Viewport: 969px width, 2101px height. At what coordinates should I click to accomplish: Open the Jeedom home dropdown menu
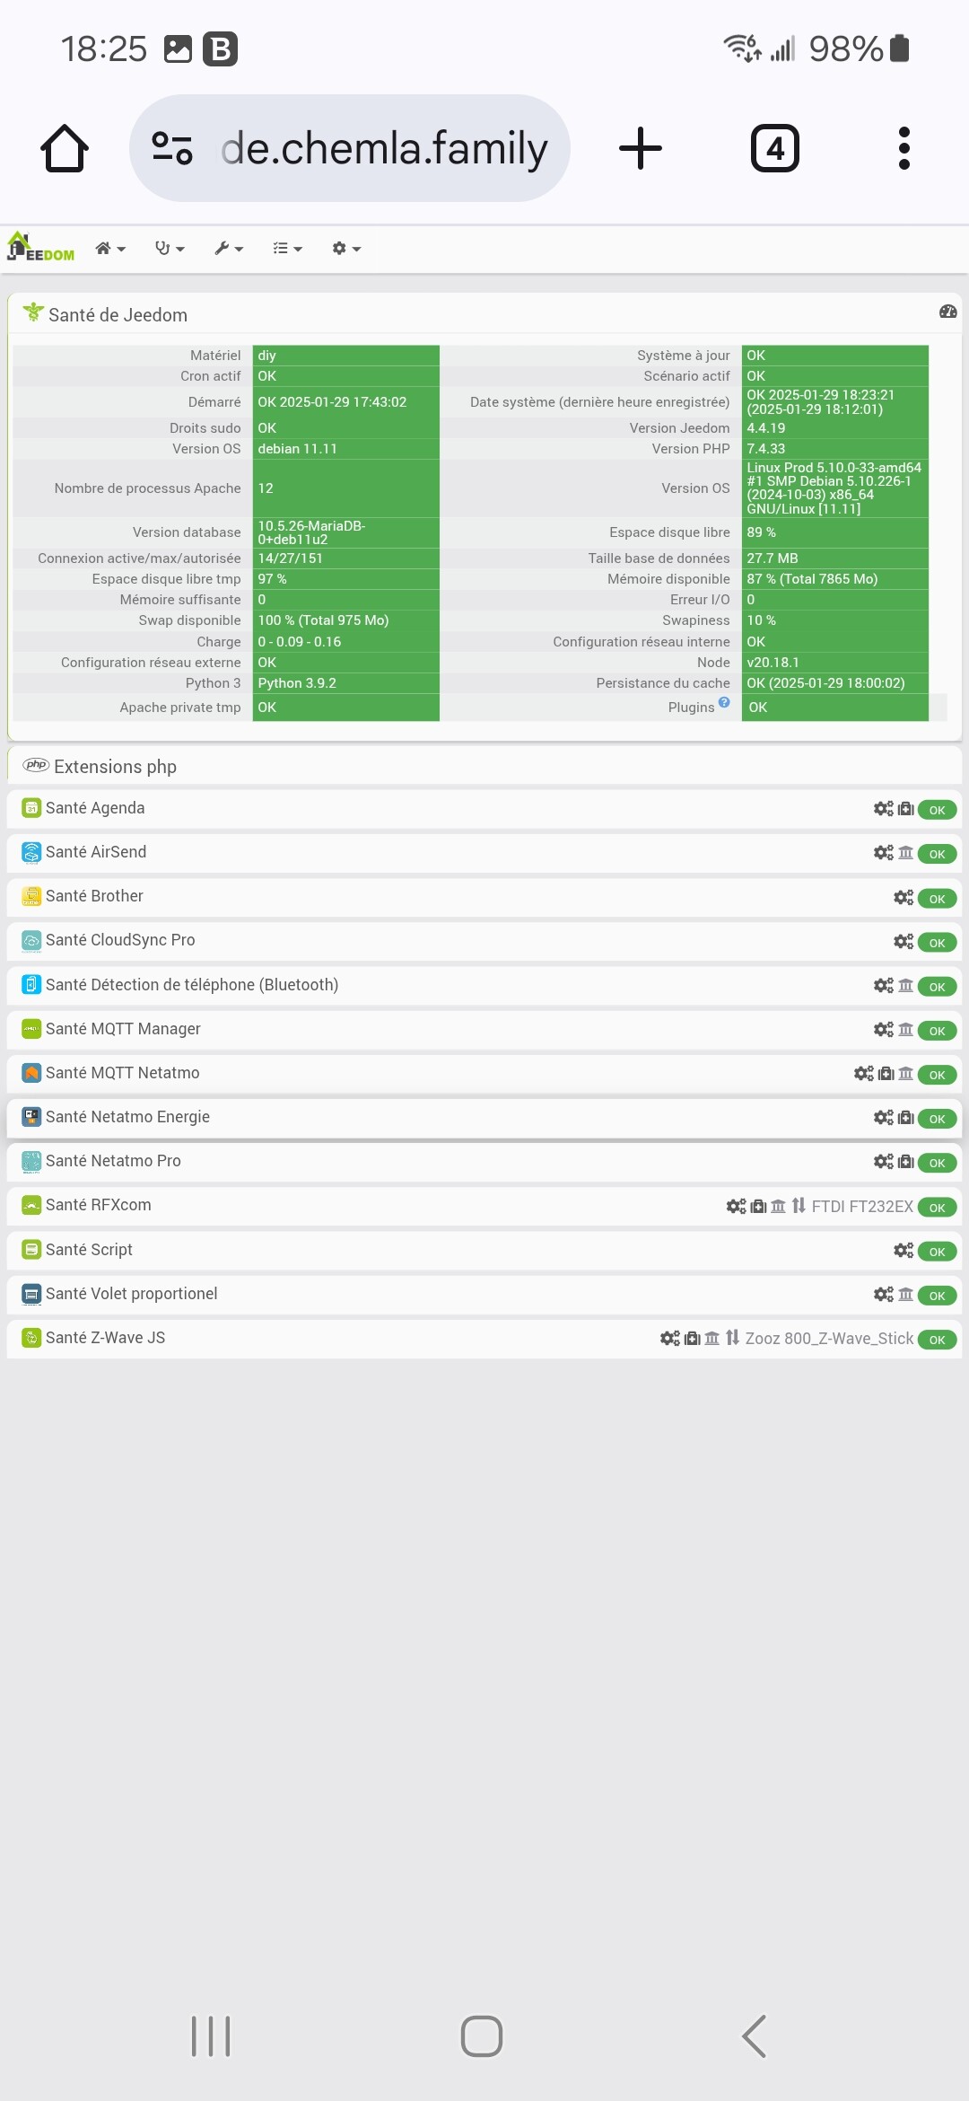tap(110, 249)
